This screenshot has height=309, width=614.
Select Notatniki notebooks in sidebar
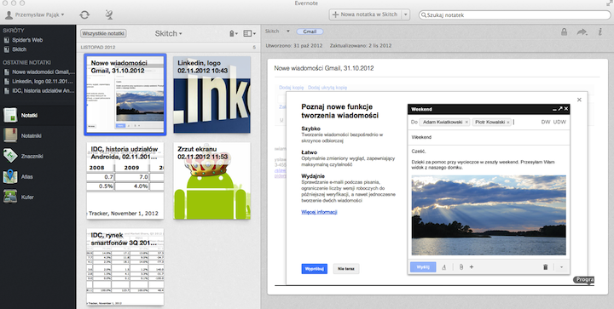coord(38,135)
